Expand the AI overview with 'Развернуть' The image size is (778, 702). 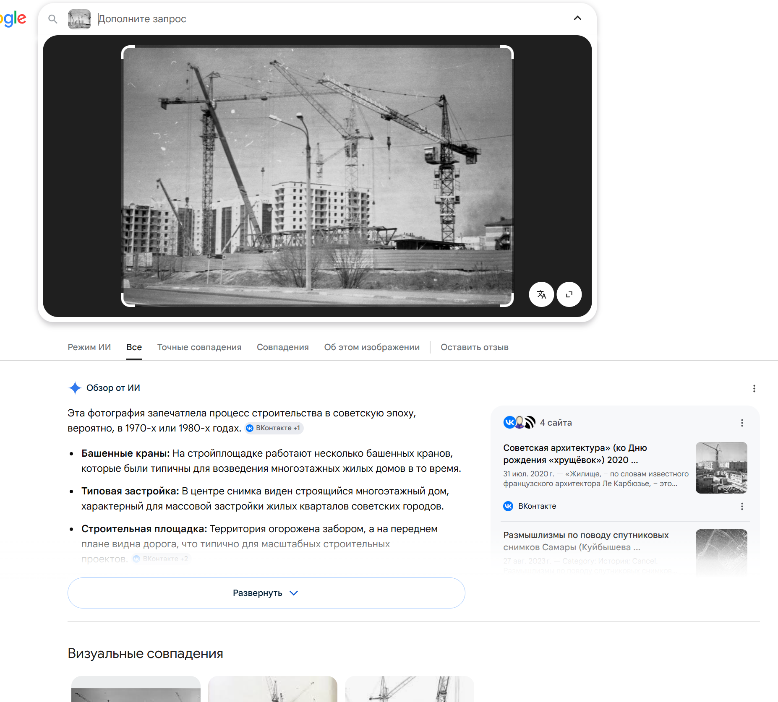pyautogui.click(x=266, y=593)
